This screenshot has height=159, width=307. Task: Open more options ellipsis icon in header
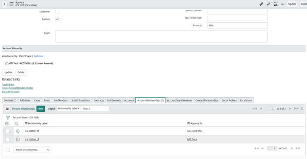[283, 4]
